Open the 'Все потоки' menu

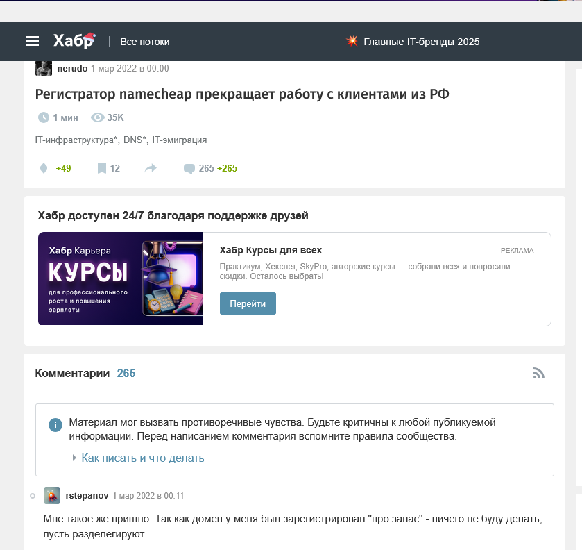[145, 42]
